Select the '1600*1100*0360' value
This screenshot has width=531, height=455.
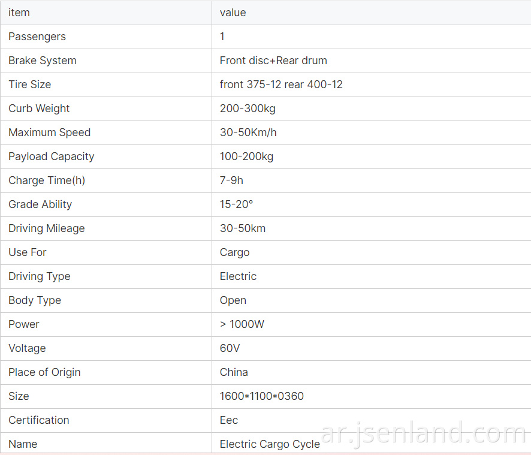tap(261, 396)
